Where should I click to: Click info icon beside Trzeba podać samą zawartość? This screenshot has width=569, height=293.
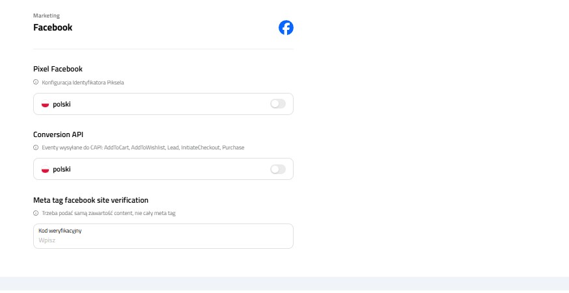point(36,213)
